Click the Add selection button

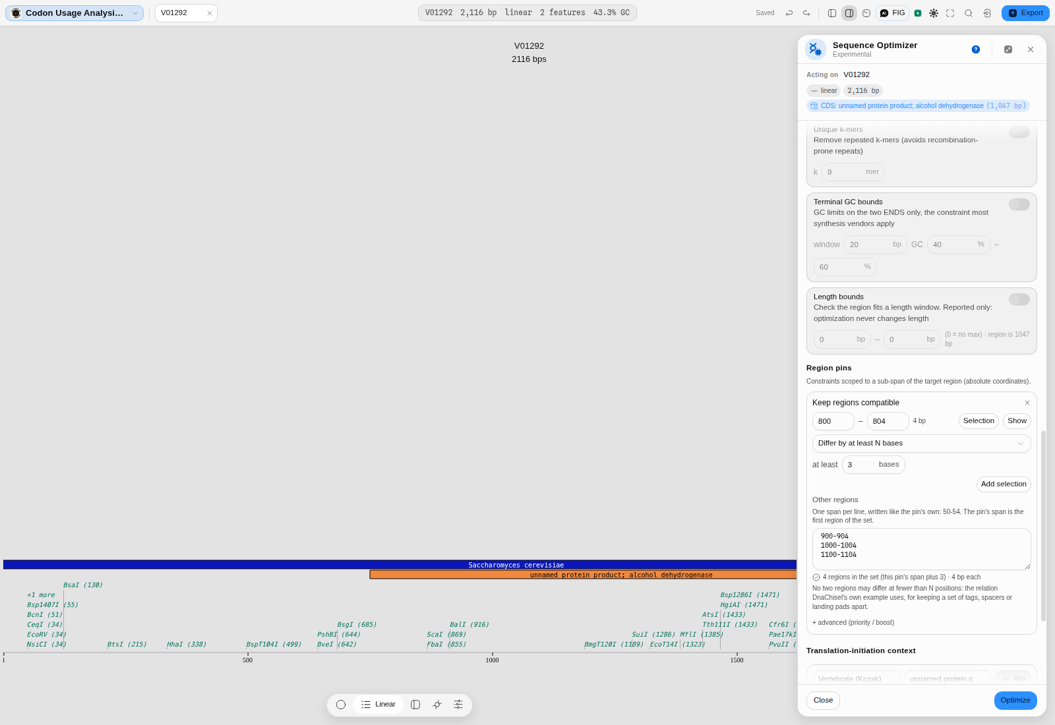point(1004,484)
